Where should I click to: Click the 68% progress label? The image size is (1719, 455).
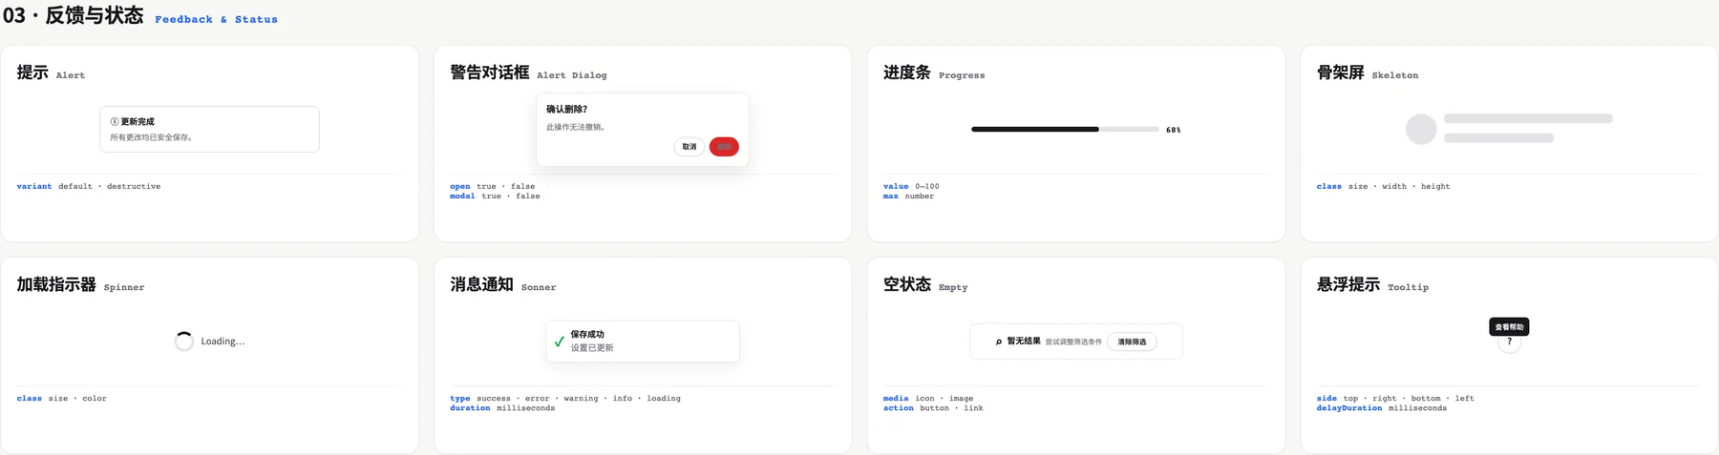point(1174,130)
